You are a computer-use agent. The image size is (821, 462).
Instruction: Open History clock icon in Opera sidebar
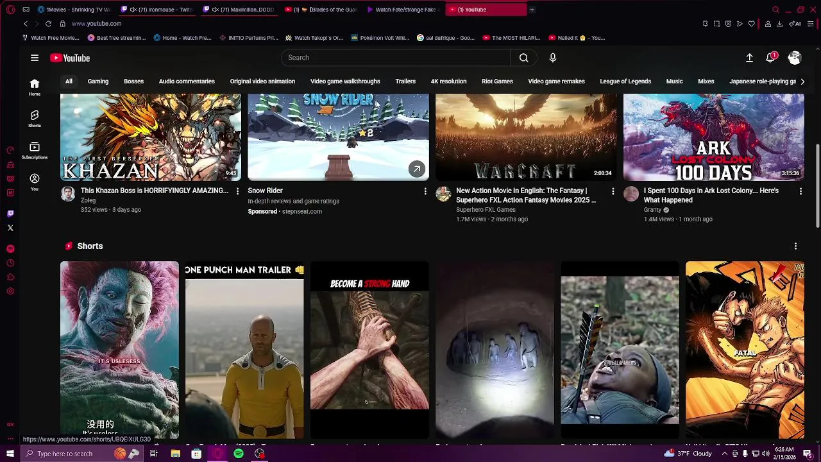click(x=10, y=263)
